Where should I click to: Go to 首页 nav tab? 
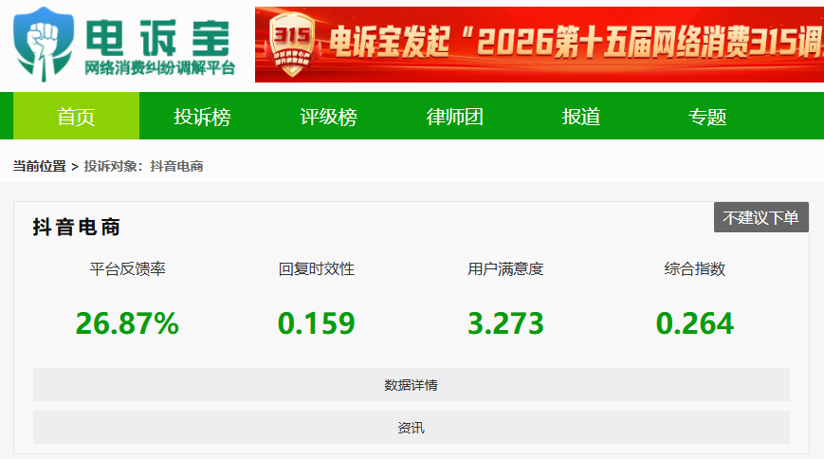click(76, 117)
